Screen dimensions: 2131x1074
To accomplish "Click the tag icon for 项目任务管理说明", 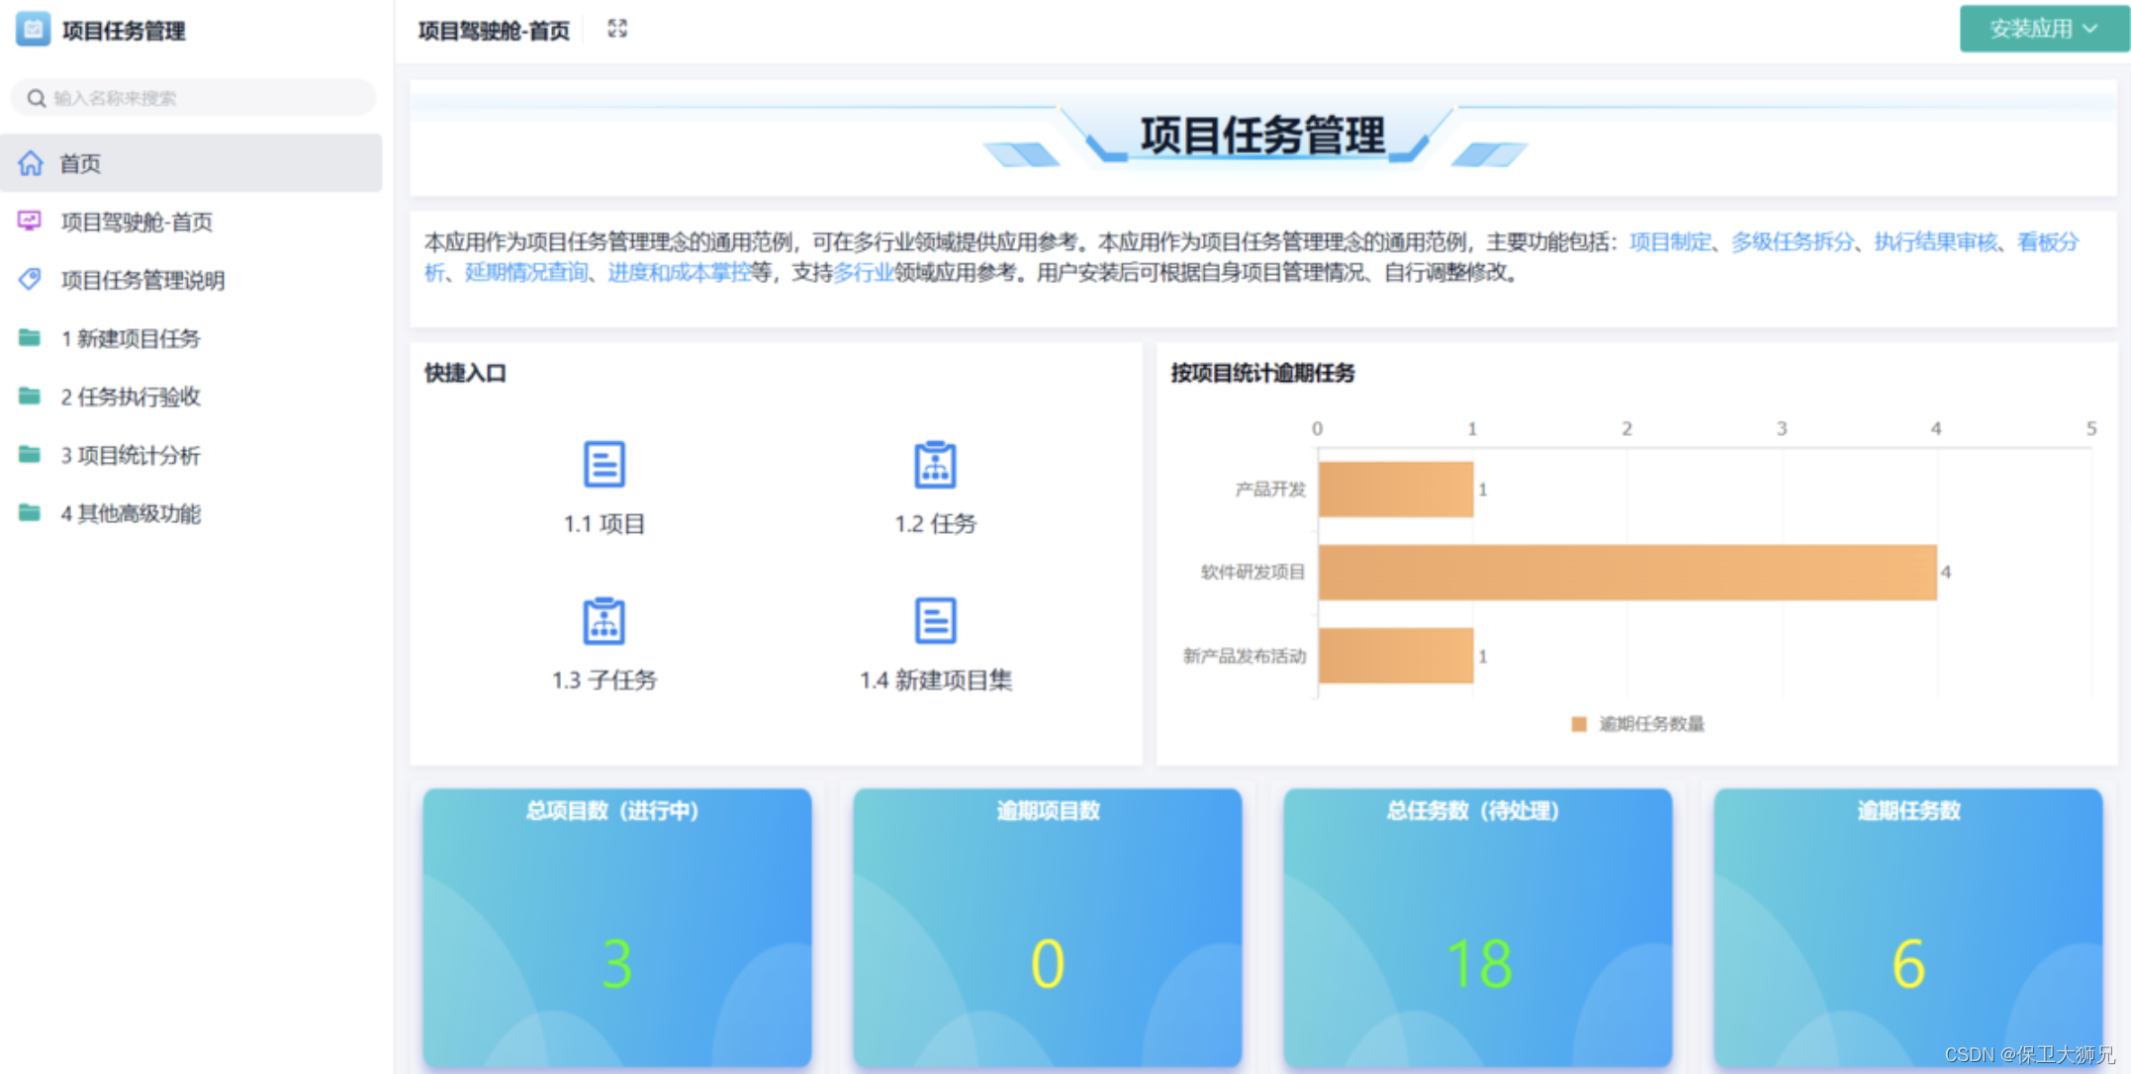I will pos(30,280).
